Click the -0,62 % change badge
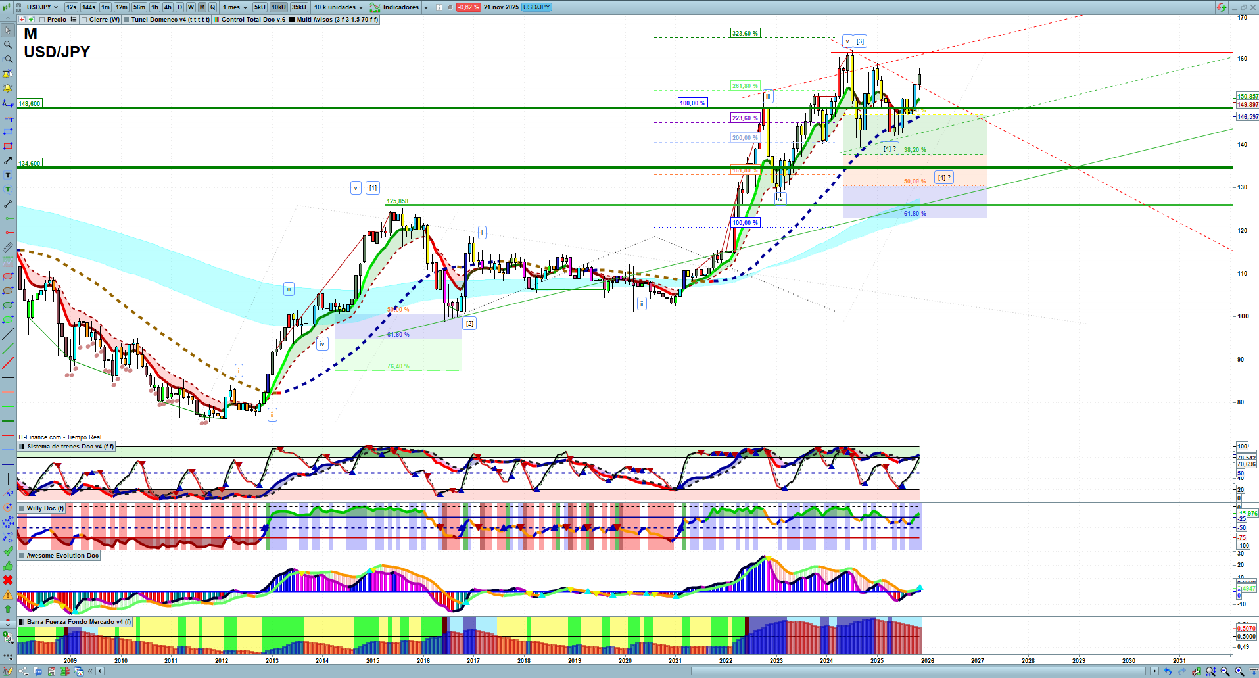The image size is (1259, 678). [x=468, y=7]
